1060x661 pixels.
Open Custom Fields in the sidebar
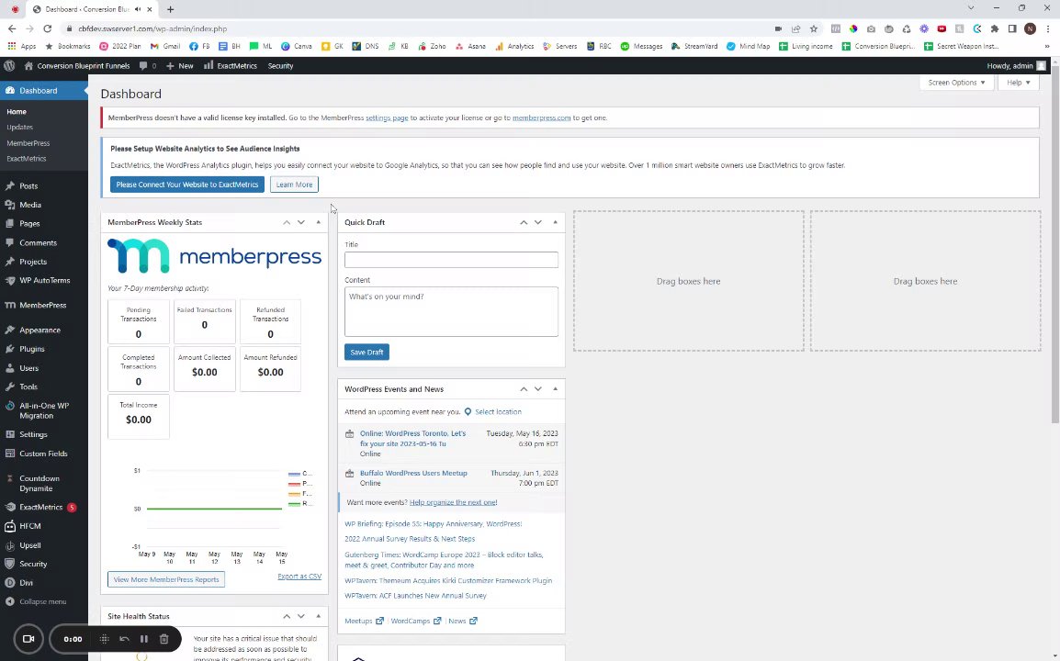[x=44, y=454]
